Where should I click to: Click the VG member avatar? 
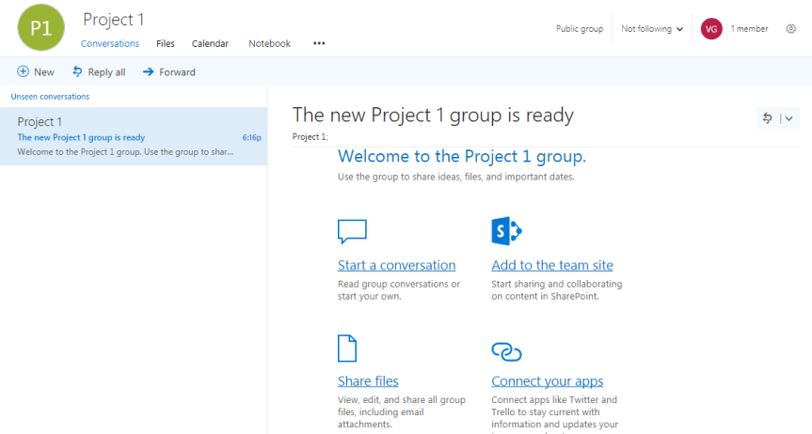(711, 29)
